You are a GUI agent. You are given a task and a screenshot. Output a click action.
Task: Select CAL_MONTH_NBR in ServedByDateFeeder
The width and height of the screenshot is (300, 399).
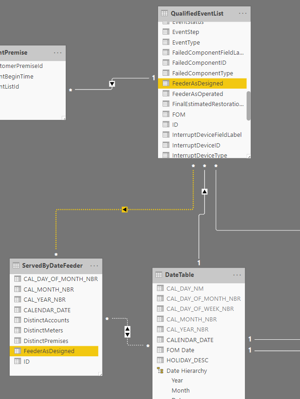click(49, 290)
